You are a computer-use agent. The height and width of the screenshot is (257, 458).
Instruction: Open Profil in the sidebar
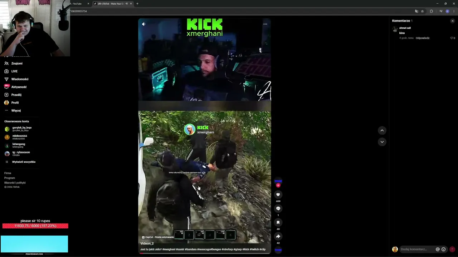tap(15, 103)
